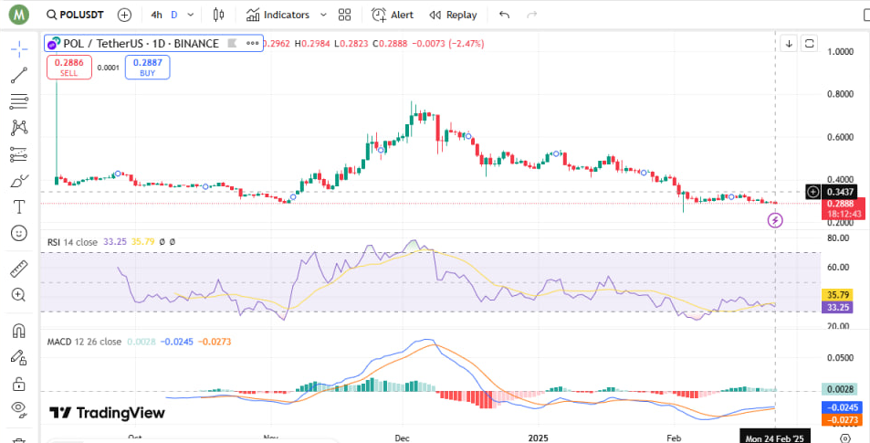
Task: Click the purple lightning event marker
Action: tap(775, 220)
